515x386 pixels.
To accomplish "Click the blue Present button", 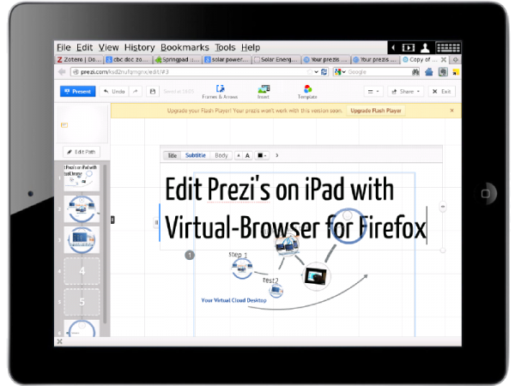I will click(77, 91).
